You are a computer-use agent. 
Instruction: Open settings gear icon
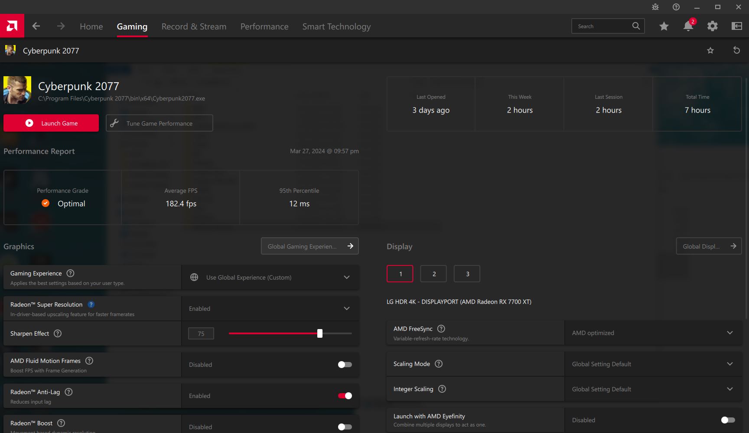713,26
